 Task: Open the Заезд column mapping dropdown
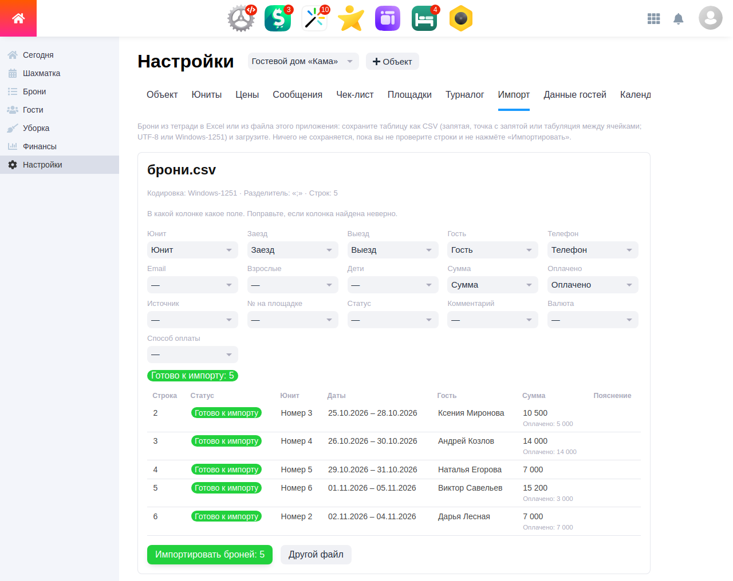293,250
